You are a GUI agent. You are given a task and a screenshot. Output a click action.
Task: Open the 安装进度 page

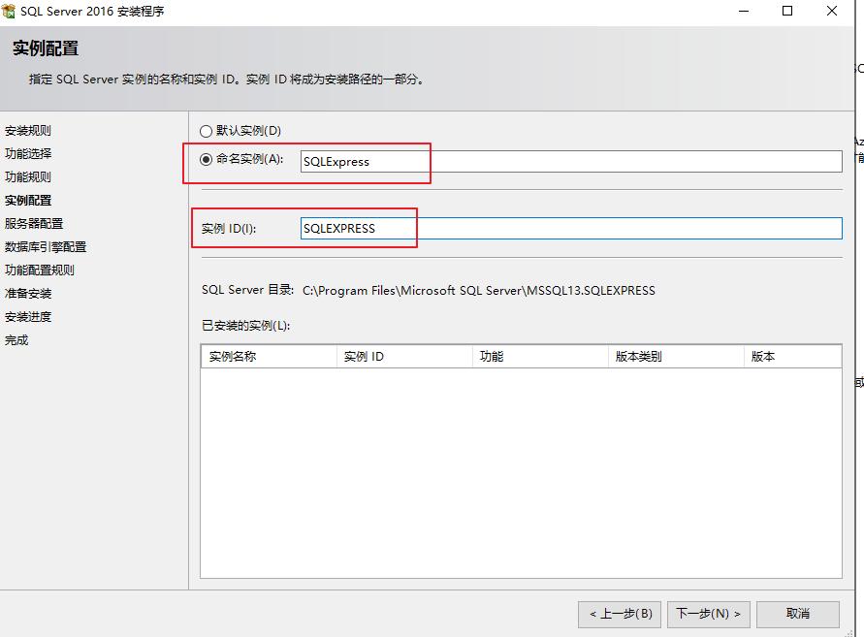click(29, 316)
